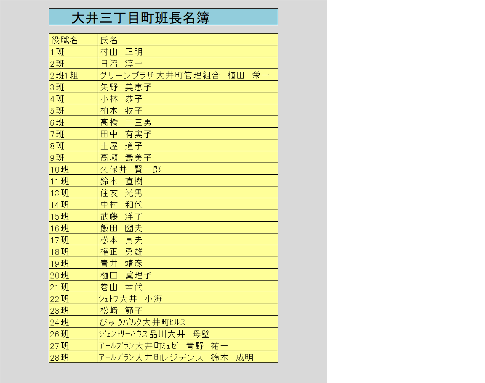Click the 15班 role cell

click(x=73, y=217)
